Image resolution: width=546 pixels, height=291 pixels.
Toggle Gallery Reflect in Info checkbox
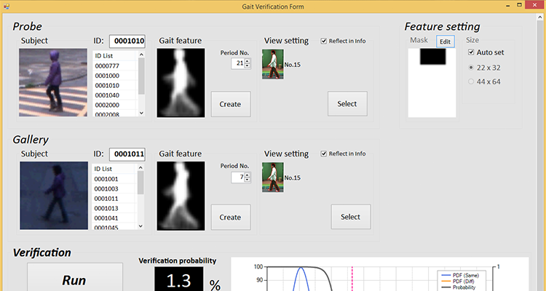tap(324, 154)
